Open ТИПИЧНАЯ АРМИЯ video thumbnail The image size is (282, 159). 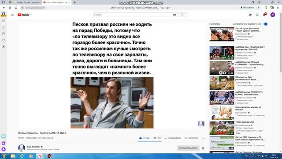(222, 128)
